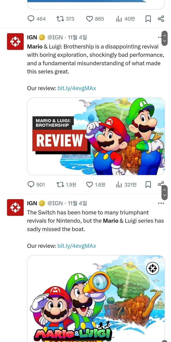Viewport: 171px width, 342px height.
Task: Share the tweet with 321만 views
Action: click(x=161, y=184)
